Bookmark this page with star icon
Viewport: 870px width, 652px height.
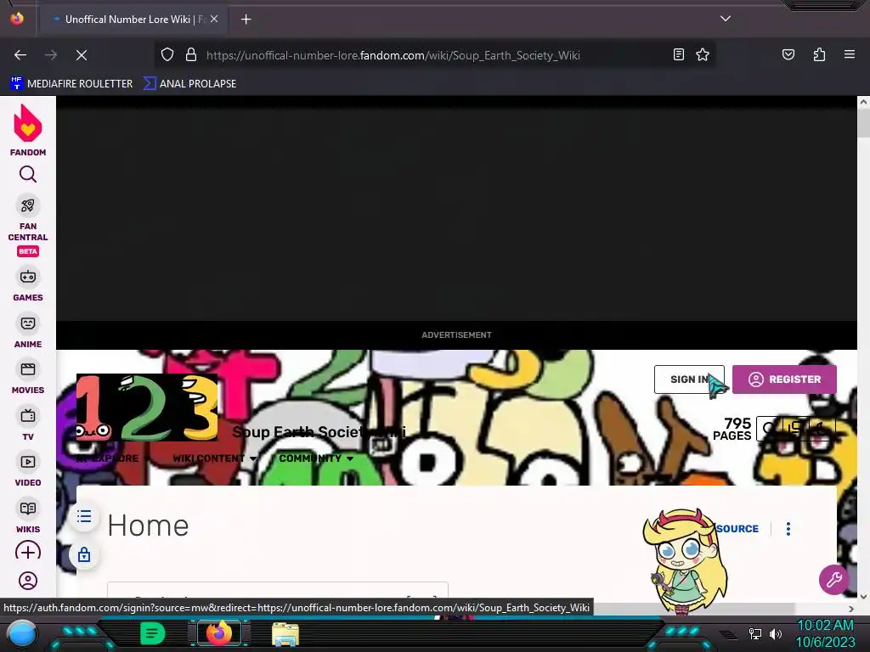click(703, 54)
